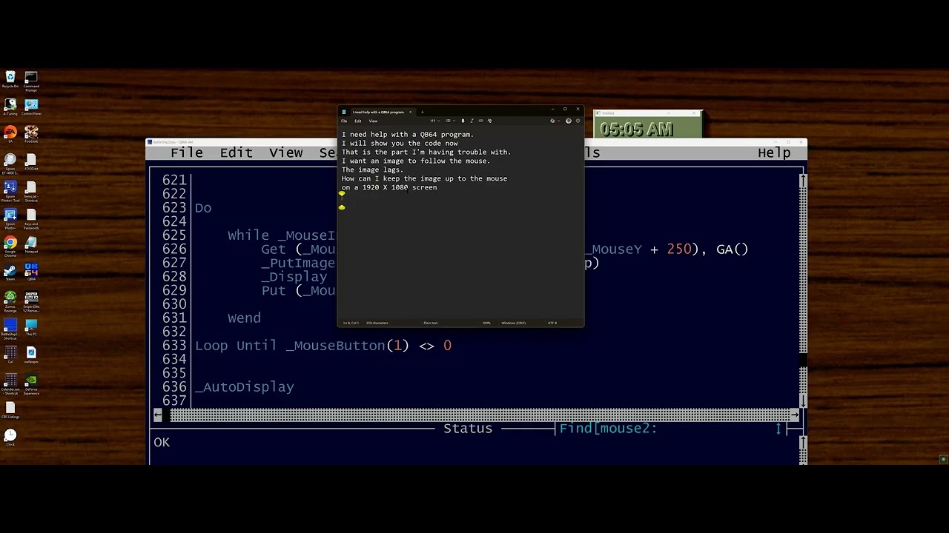Open the QB64 File menu
This screenshot has height=533, width=949.
point(187,152)
